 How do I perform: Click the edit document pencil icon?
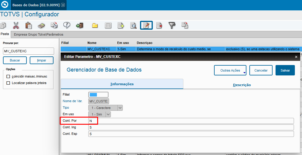[x=146, y=25]
